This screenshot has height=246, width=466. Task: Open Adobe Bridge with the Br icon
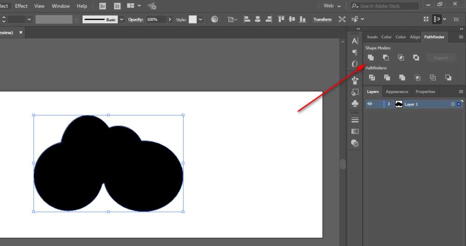point(103,6)
